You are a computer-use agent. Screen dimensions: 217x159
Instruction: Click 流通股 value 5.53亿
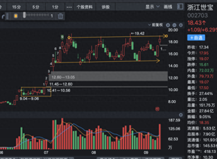click(x=209, y=128)
